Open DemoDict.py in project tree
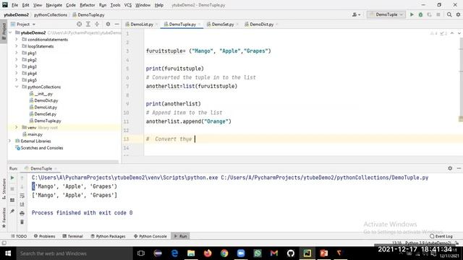This screenshot has height=260, width=463. click(46, 100)
